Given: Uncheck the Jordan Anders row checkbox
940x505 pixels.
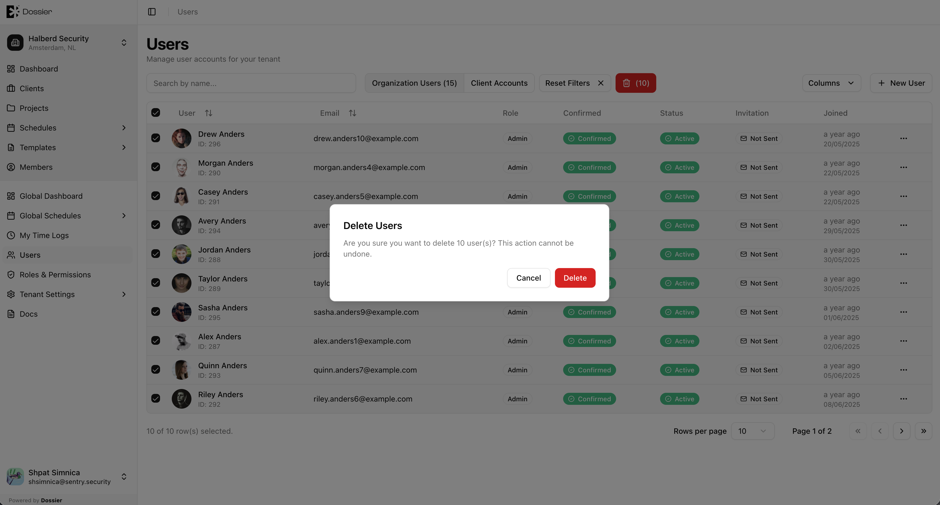Looking at the screenshot, I should pos(156,254).
